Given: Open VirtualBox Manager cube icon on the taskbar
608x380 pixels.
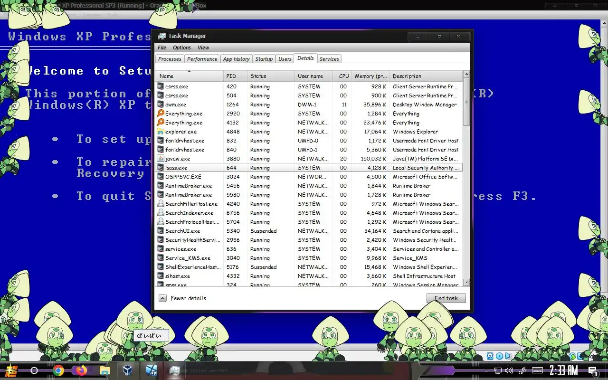Looking at the screenshot, I should [x=127, y=370].
